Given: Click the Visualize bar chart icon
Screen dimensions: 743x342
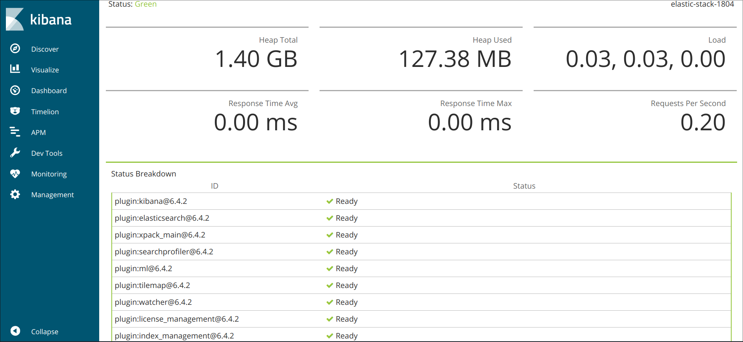Looking at the screenshot, I should tap(15, 69).
